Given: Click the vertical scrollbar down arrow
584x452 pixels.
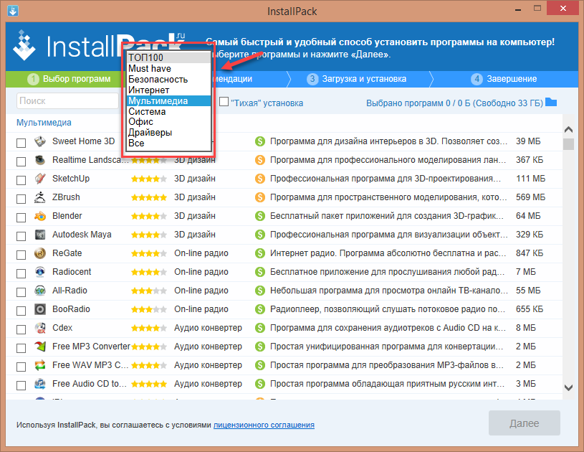Looking at the screenshot, I should [568, 387].
